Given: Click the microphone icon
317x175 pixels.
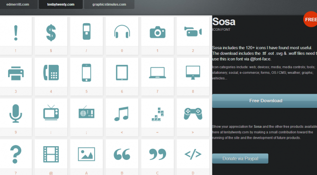Looking at the screenshot, I should tap(16, 114).
